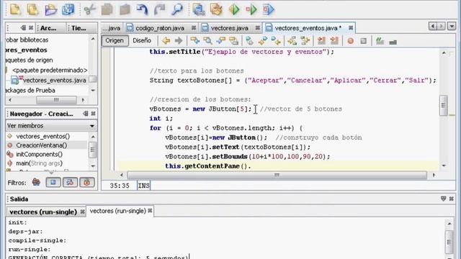Select vectores_eventos() in the navigator
The image size is (461, 259).
point(42,136)
